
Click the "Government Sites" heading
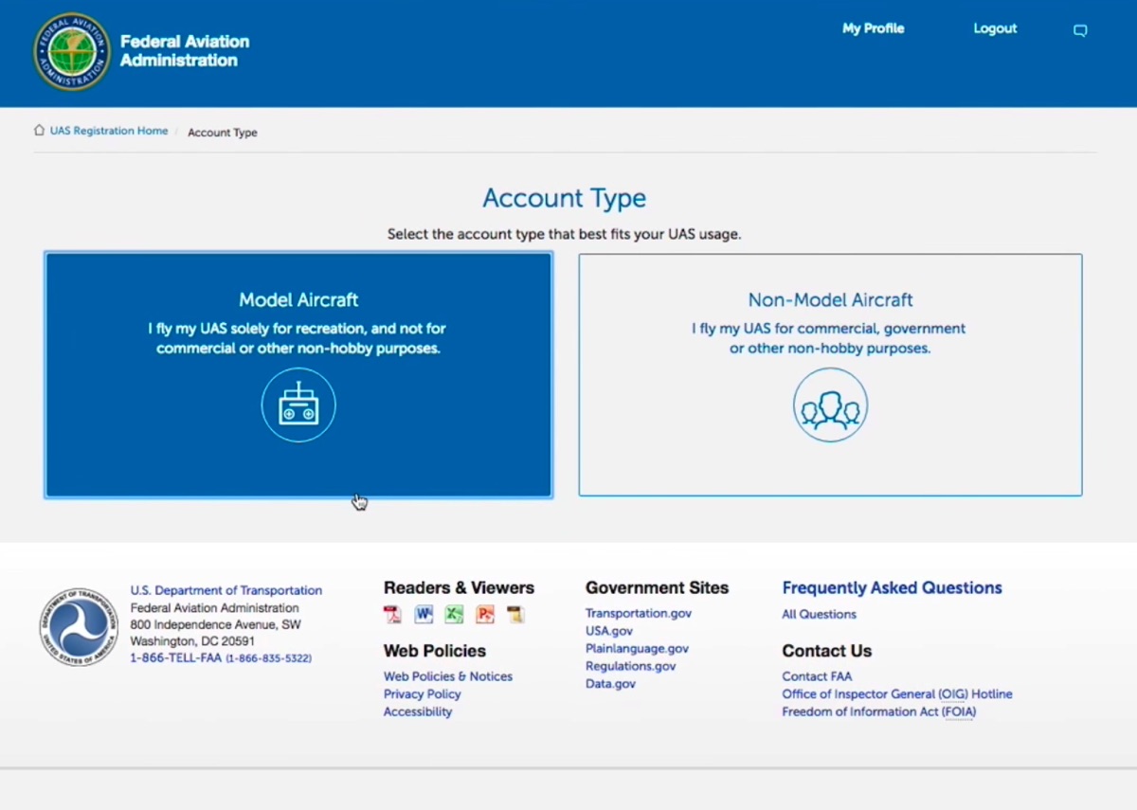(657, 588)
